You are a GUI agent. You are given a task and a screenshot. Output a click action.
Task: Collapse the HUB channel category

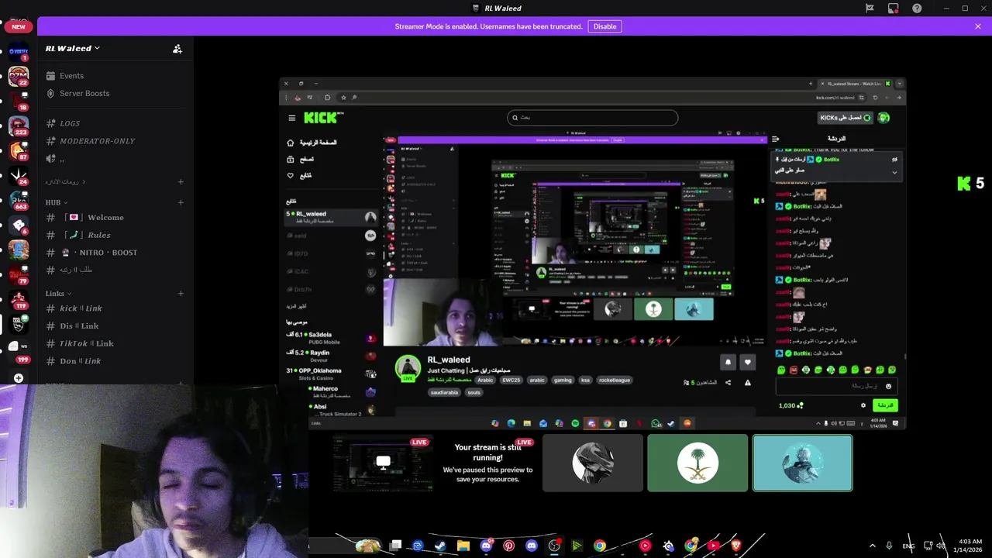pyautogui.click(x=57, y=202)
